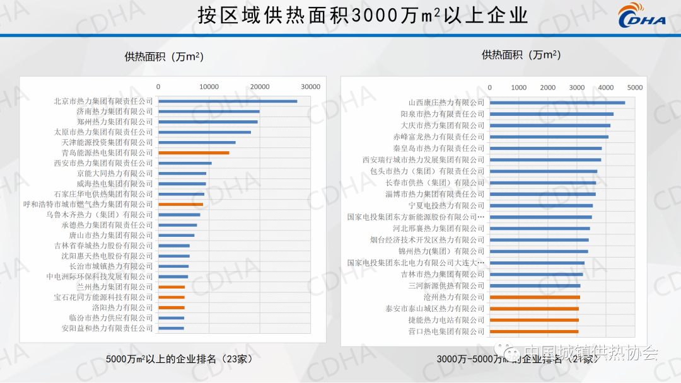The height and width of the screenshot is (383, 681).
Task: Pick the label 太原市热力集团有限责任公司
Action: tap(103, 132)
